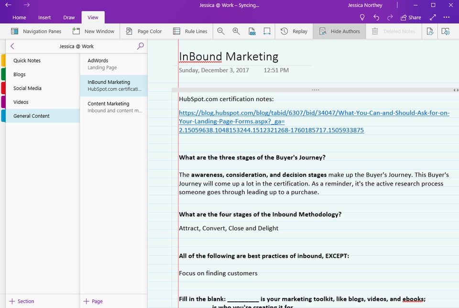This screenshot has height=308, width=459.
Task: Click the Redo arrow in the title bar
Action: click(389, 17)
